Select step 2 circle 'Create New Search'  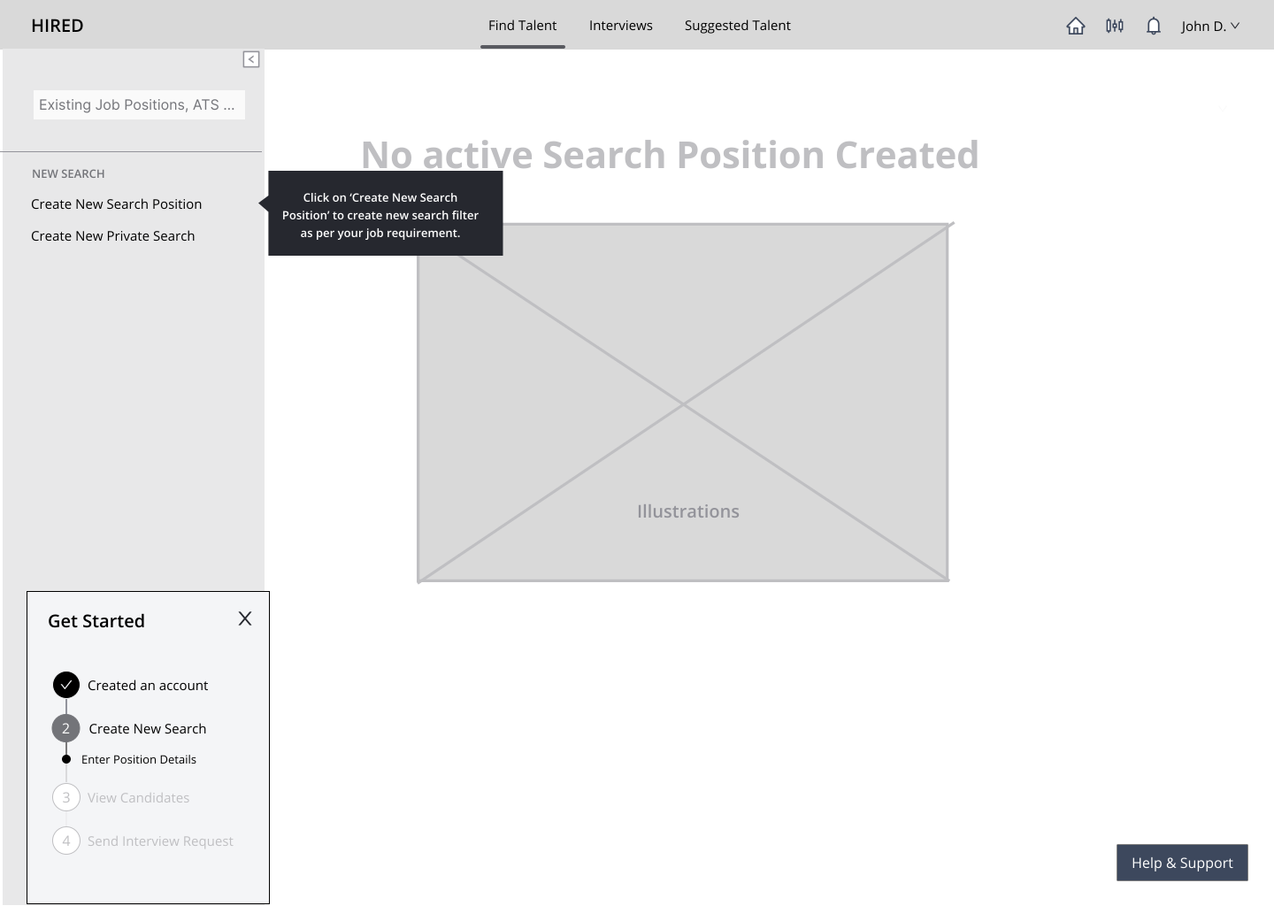[x=65, y=727]
